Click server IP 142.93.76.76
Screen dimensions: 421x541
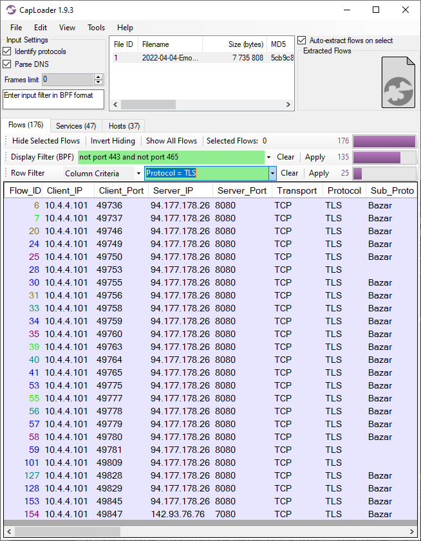[x=178, y=514]
